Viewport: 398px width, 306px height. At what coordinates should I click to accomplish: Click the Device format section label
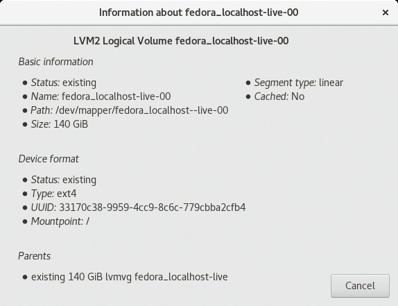pos(49,159)
